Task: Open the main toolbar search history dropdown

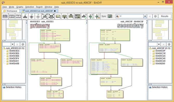Action: coord(145,16)
